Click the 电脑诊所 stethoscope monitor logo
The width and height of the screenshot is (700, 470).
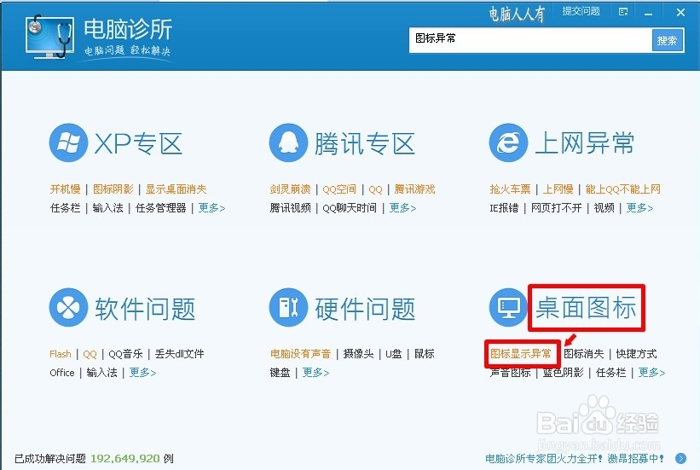(x=50, y=36)
